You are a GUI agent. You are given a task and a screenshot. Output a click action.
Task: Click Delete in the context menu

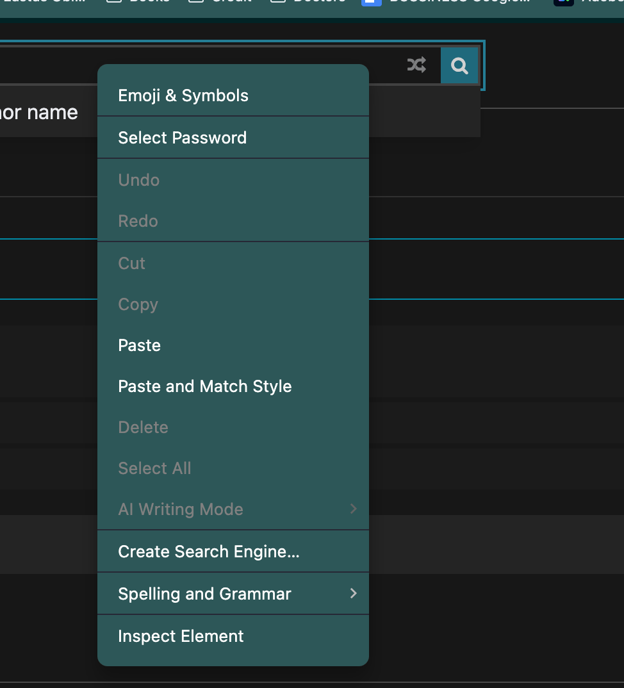click(x=143, y=427)
